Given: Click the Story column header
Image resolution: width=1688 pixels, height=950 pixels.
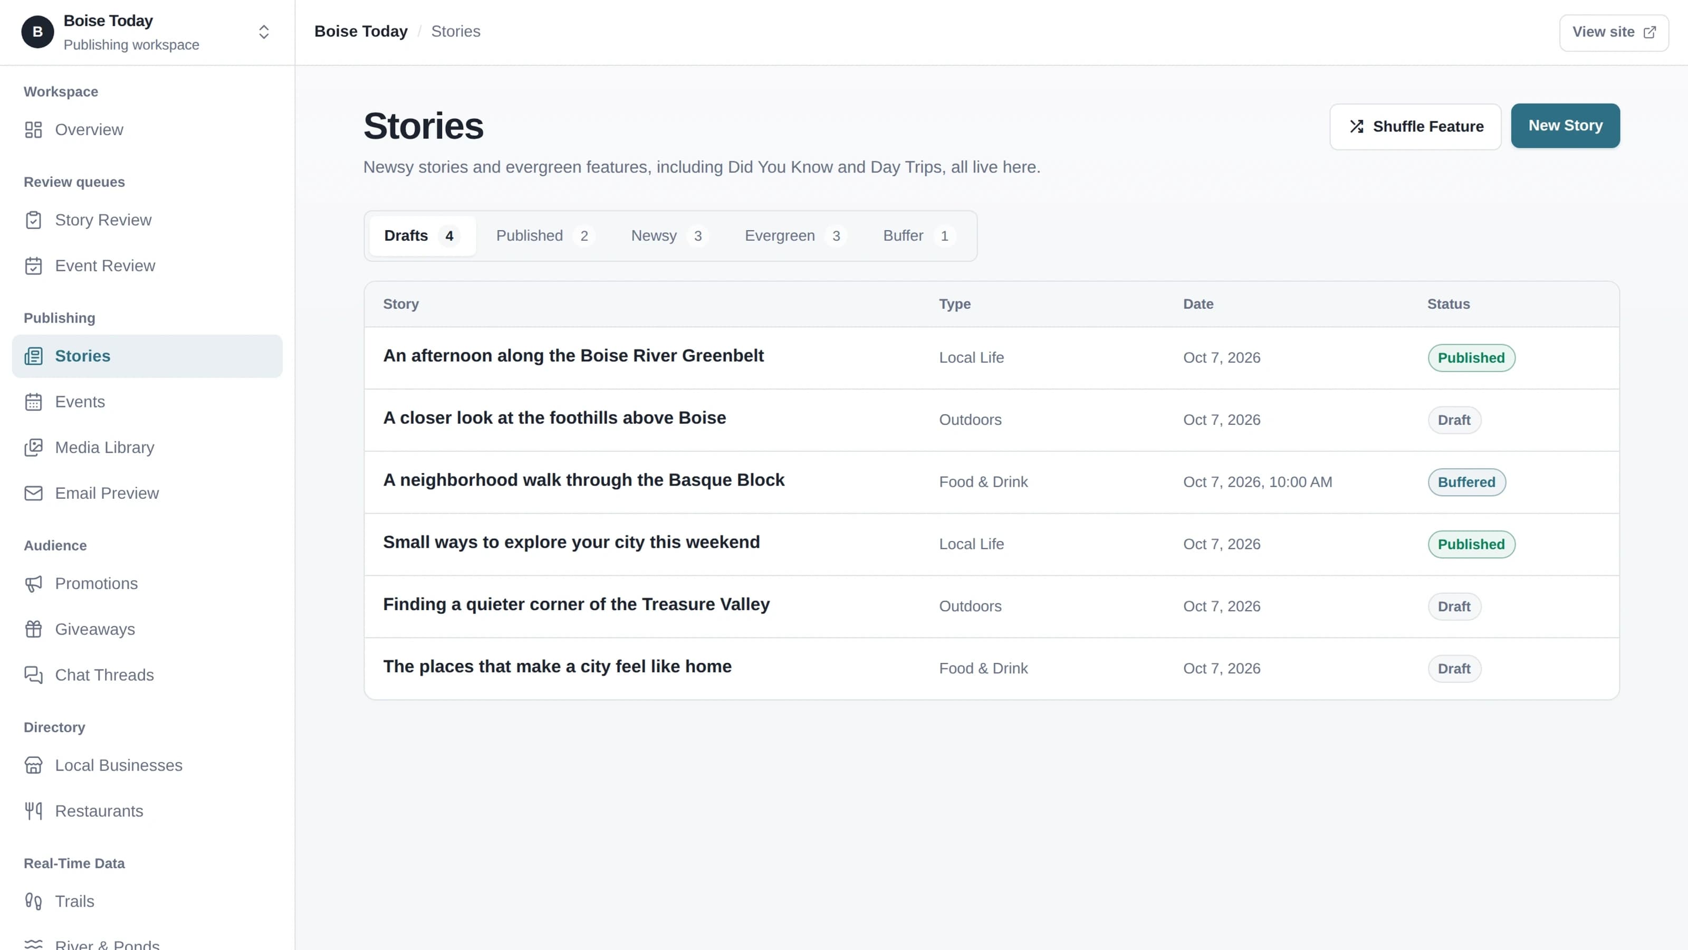Looking at the screenshot, I should 400,304.
